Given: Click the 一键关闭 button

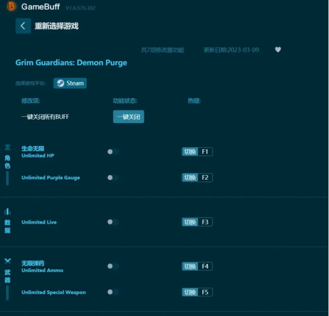Looking at the screenshot, I should pyautogui.click(x=128, y=117).
